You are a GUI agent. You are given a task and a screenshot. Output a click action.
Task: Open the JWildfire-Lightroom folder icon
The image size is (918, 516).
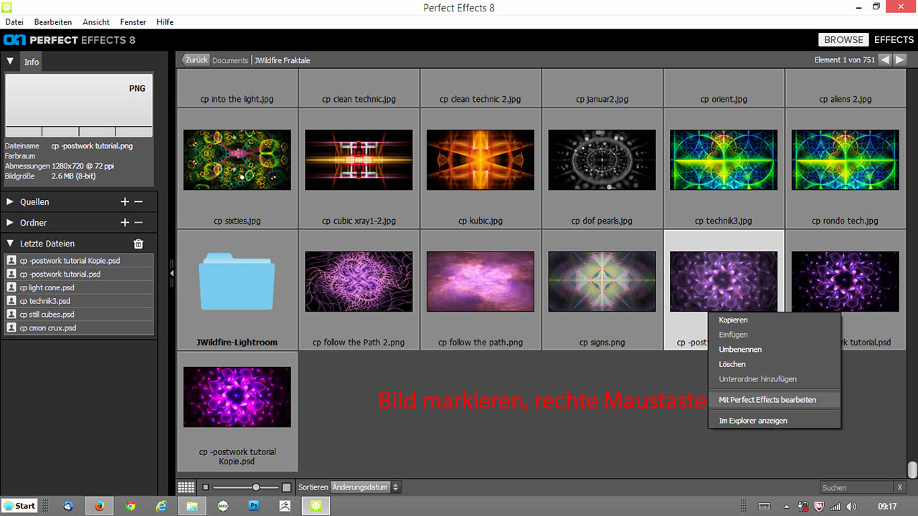(237, 281)
